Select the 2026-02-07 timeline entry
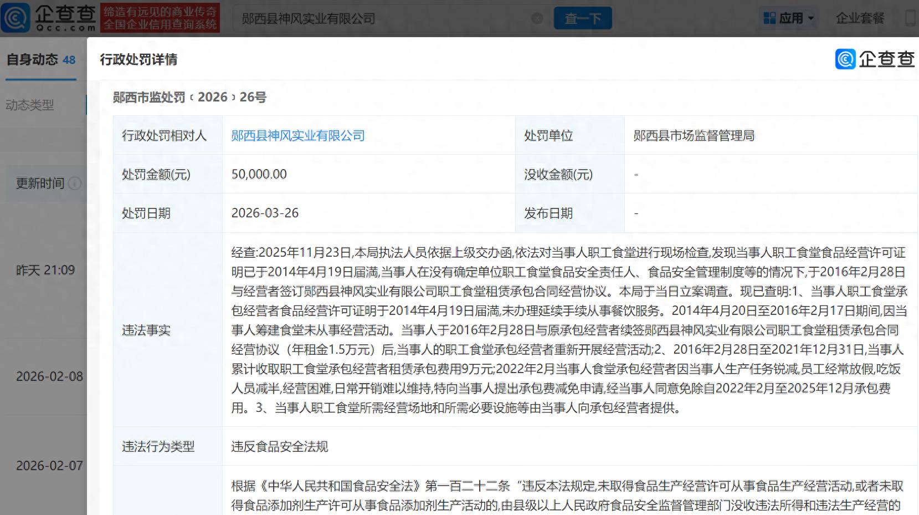This screenshot has width=919, height=515. pyautogui.click(x=49, y=466)
